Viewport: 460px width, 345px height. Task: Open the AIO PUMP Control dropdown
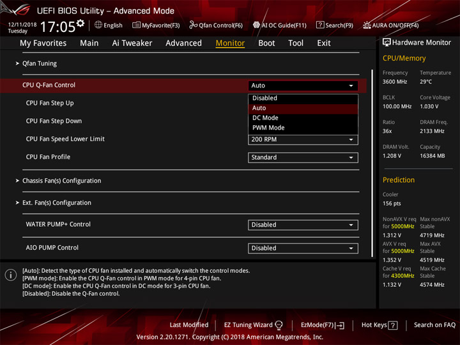303,249
